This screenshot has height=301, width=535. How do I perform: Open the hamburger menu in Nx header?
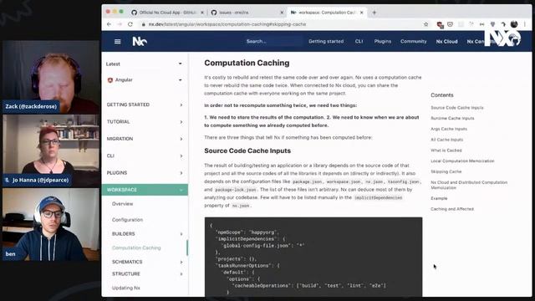pyautogui.click(x=117, y=42)
